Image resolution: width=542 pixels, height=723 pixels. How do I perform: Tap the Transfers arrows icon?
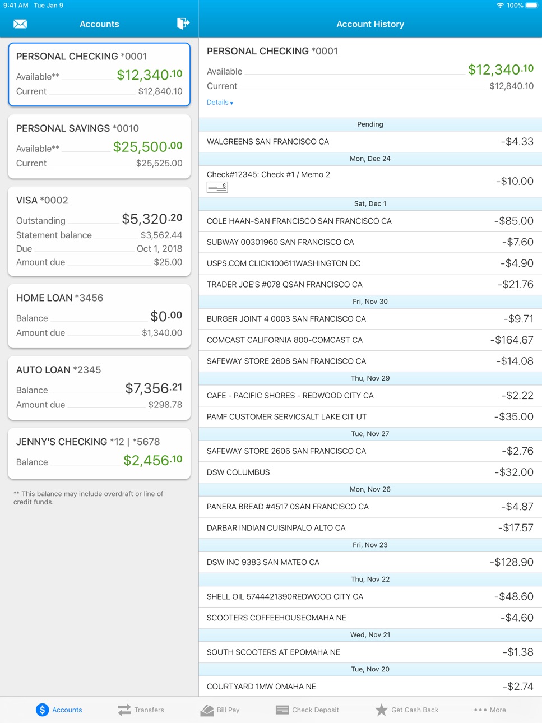[x=124, y=710]
